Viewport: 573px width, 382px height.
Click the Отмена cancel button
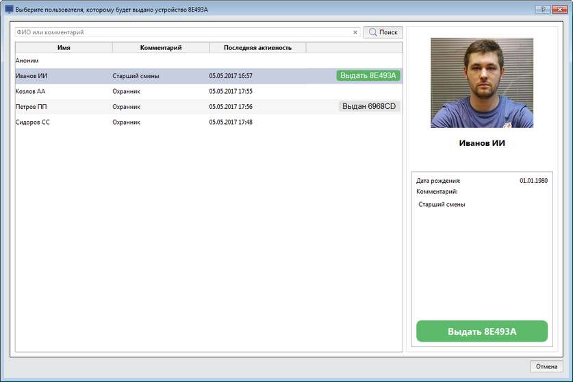(x=546, y=366)
